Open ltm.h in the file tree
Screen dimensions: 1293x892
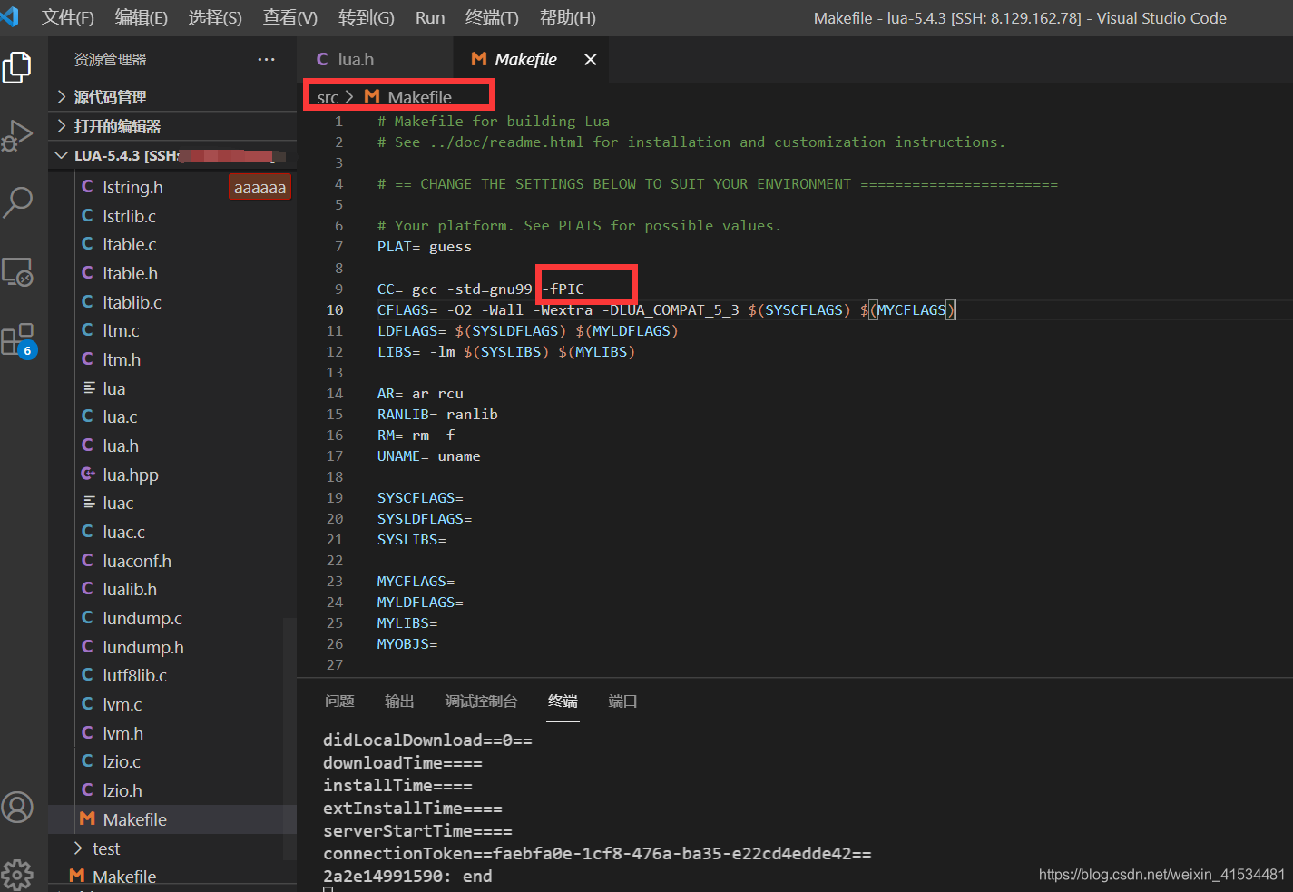tap(122, 359)
